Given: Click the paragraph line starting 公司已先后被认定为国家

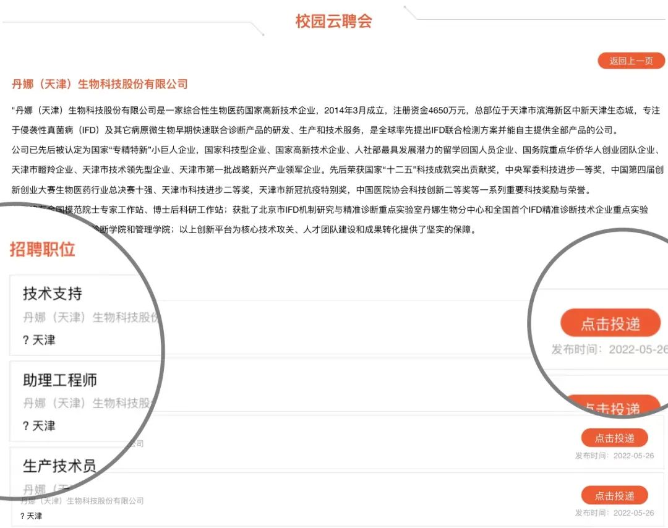Looking at the screenshot, I should coord(336,150).
